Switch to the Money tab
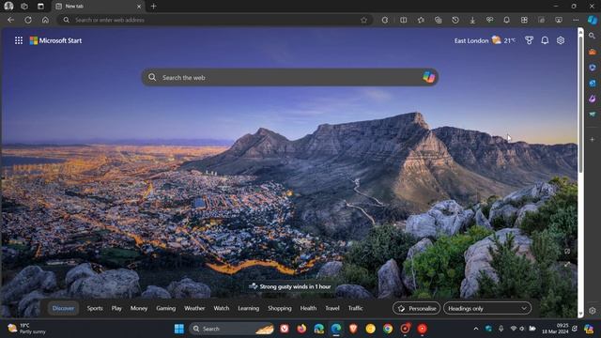The image size is (601, 338). pyautogui.click(x=139, y=308)
